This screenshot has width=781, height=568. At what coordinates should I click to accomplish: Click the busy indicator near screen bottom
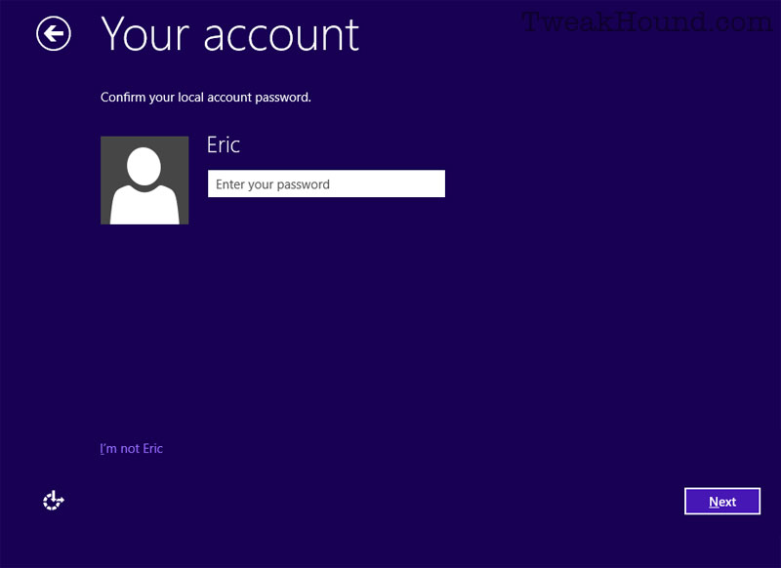[x=53, y=501]
